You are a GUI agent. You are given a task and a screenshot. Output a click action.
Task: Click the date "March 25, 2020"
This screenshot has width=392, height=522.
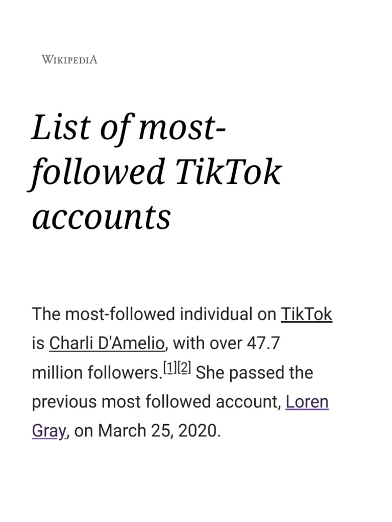pyautogui.click(x=159, y=431)
